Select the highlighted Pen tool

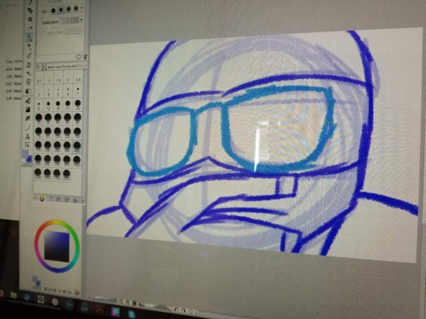[30, 37]
